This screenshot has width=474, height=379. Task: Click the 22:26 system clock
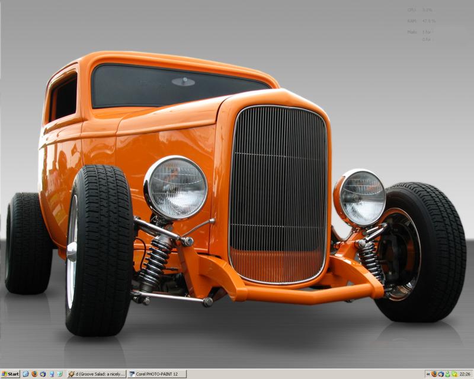tap(465, 374)
